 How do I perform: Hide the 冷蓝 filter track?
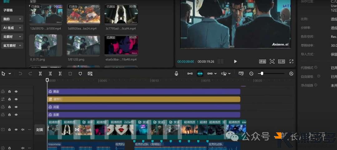pyautogui.click(x=16, y=107)
